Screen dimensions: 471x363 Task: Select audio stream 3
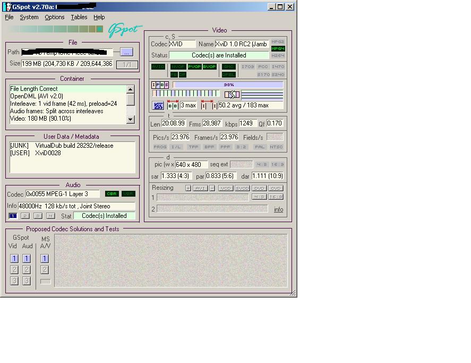[38, 216]
